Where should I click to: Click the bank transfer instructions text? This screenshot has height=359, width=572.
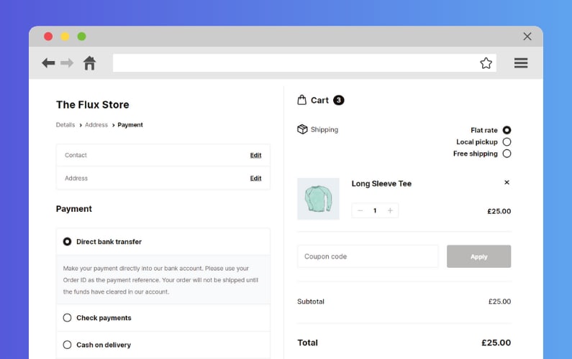160,280
